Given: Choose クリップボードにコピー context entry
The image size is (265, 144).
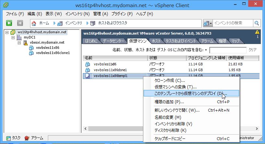Looking at the screenshot, I should click(x=191, y=139).
